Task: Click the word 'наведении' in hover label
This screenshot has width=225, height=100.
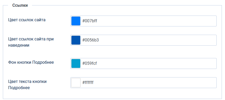Action: (x=19, y=45)
